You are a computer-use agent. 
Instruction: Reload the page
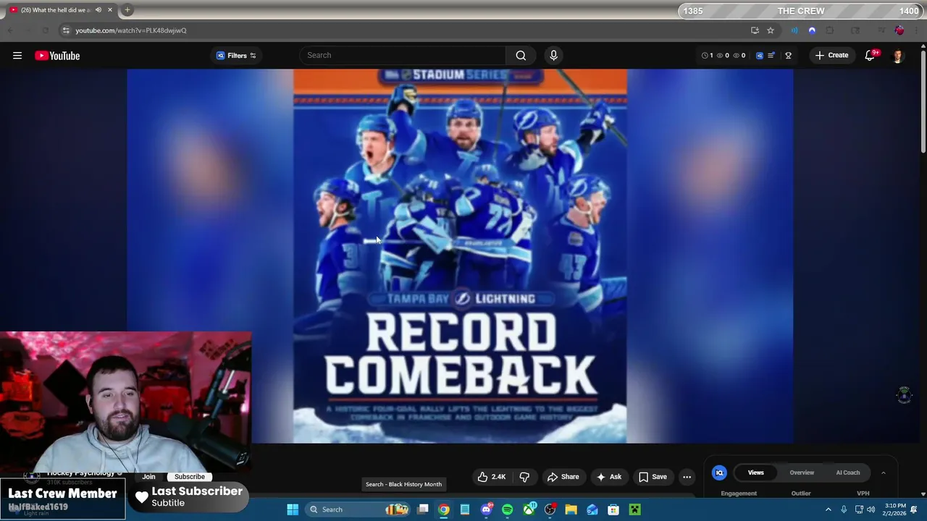tap(45, 30)
